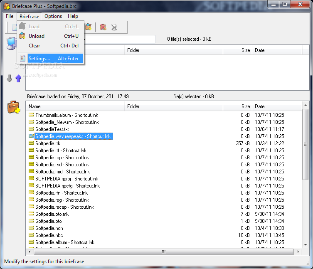
Task: Click horizontal scrollbar right arrow
Action: pos(298,252)
